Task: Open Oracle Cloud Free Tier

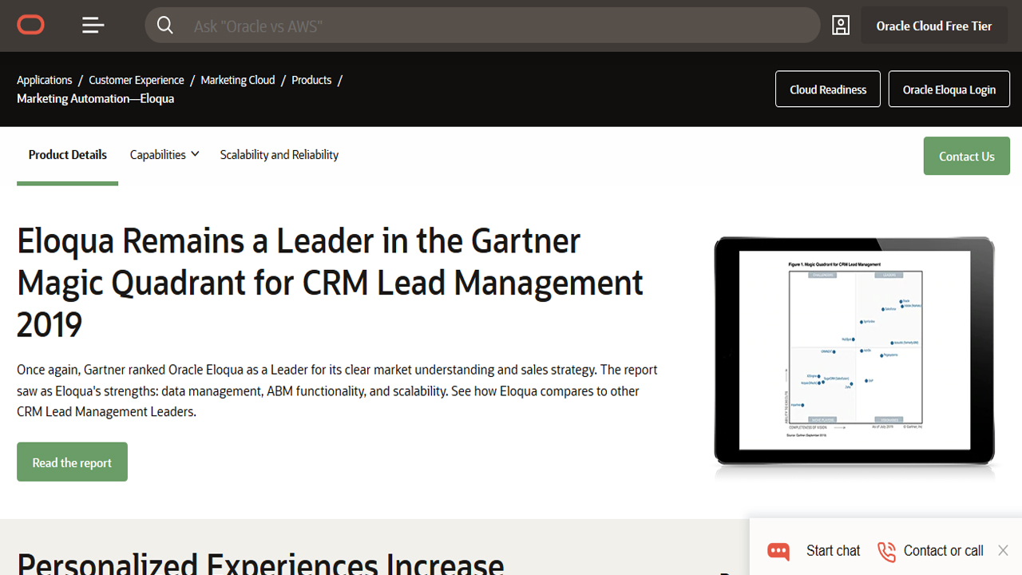Action: click(x=934, y=26)
